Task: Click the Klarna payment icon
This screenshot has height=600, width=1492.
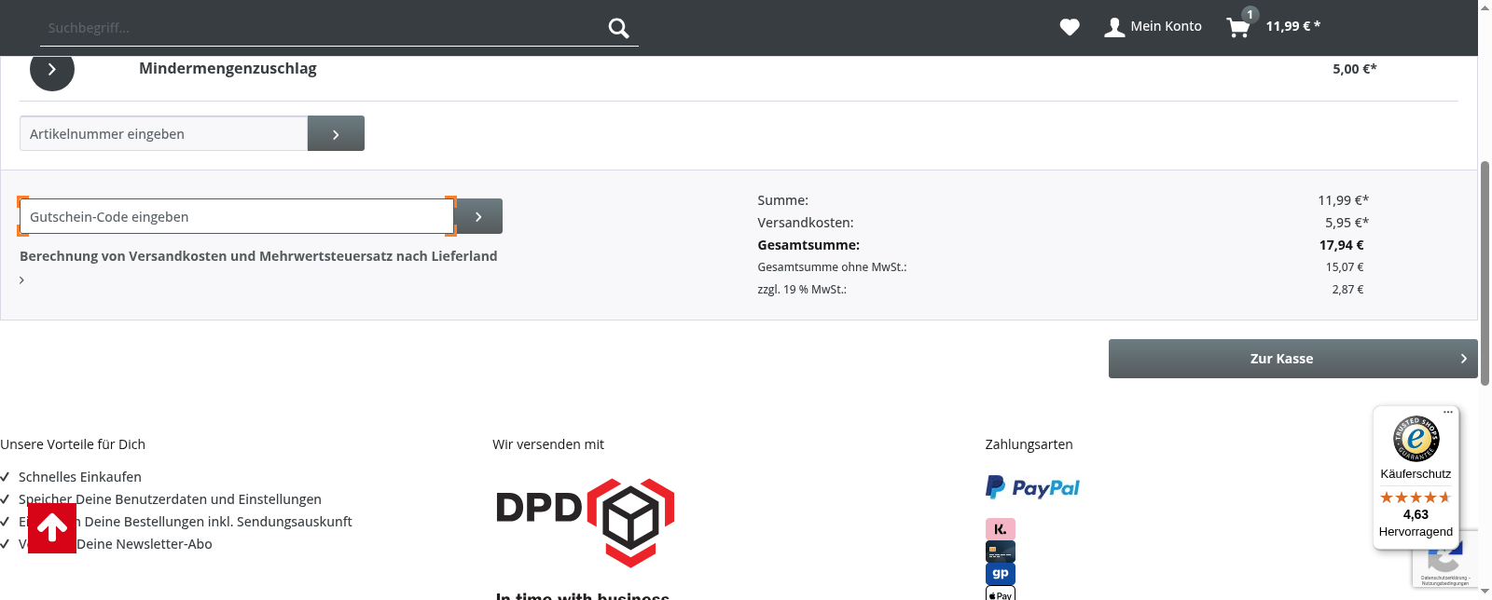Action: tap(1000, 529)
